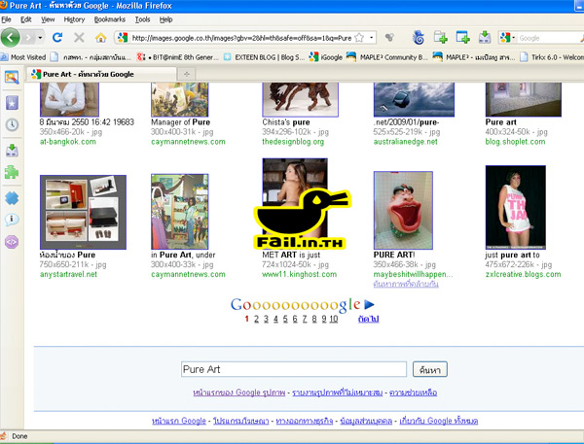
Task: Open the Most Visited bookmark folder
Action: click(x=23, y=57)
